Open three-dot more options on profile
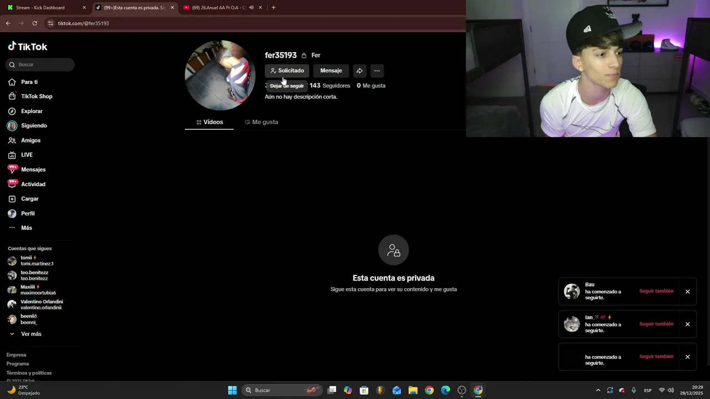This screenshot has width=710, height=399. click(x=377, y=71)
